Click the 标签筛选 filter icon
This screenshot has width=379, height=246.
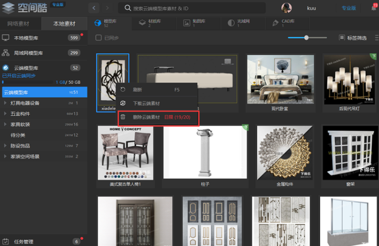coord(342,38)
